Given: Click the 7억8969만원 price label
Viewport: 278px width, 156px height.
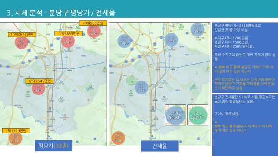Looking at the screenshot, I should (93, 23).
